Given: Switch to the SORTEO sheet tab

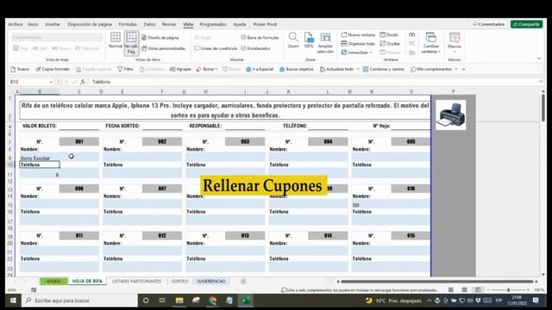Looking at the screenshot, I should [x=180, y=282].
